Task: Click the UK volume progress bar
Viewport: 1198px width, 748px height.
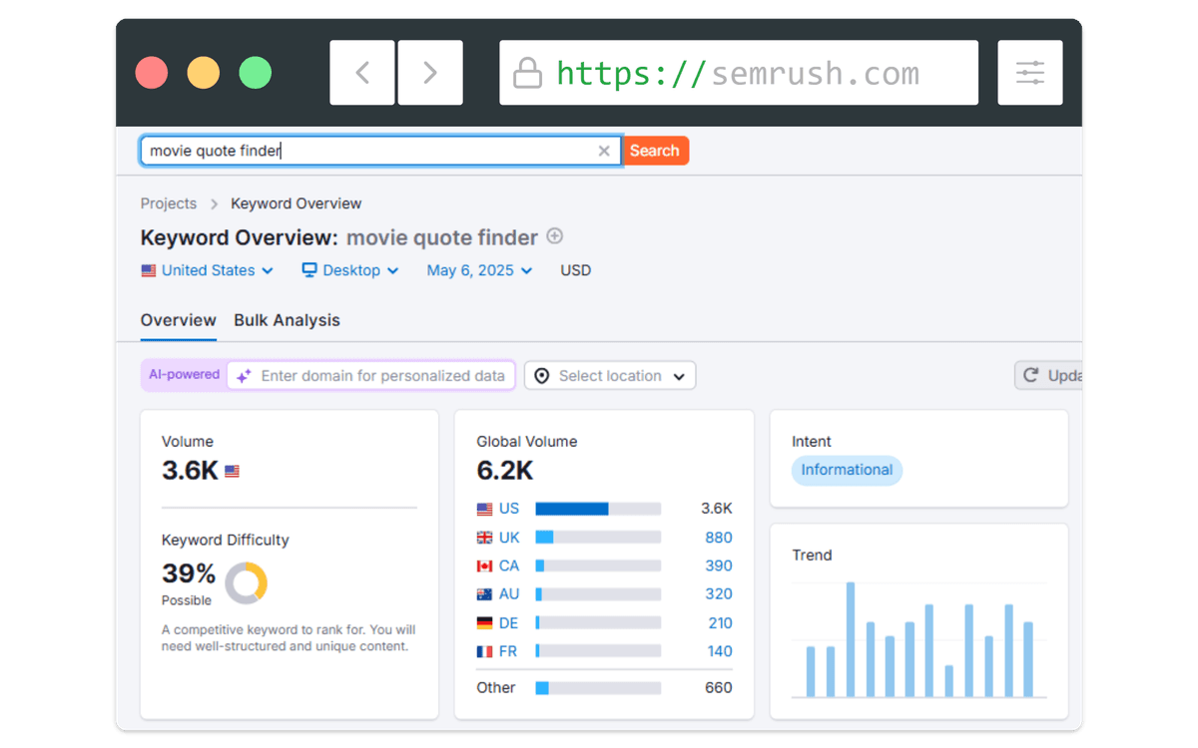Action: (598, 538)
